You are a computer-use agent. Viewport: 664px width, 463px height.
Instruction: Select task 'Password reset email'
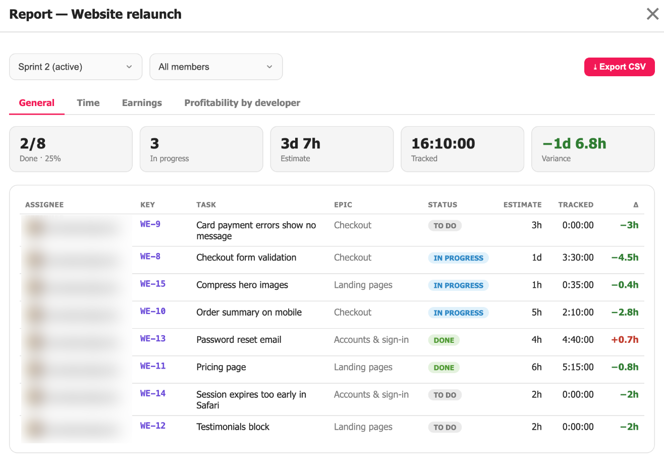[x=239, y=340]
